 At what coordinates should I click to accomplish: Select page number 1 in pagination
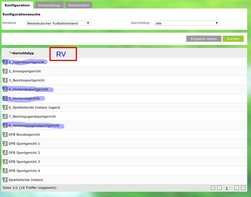226,188
